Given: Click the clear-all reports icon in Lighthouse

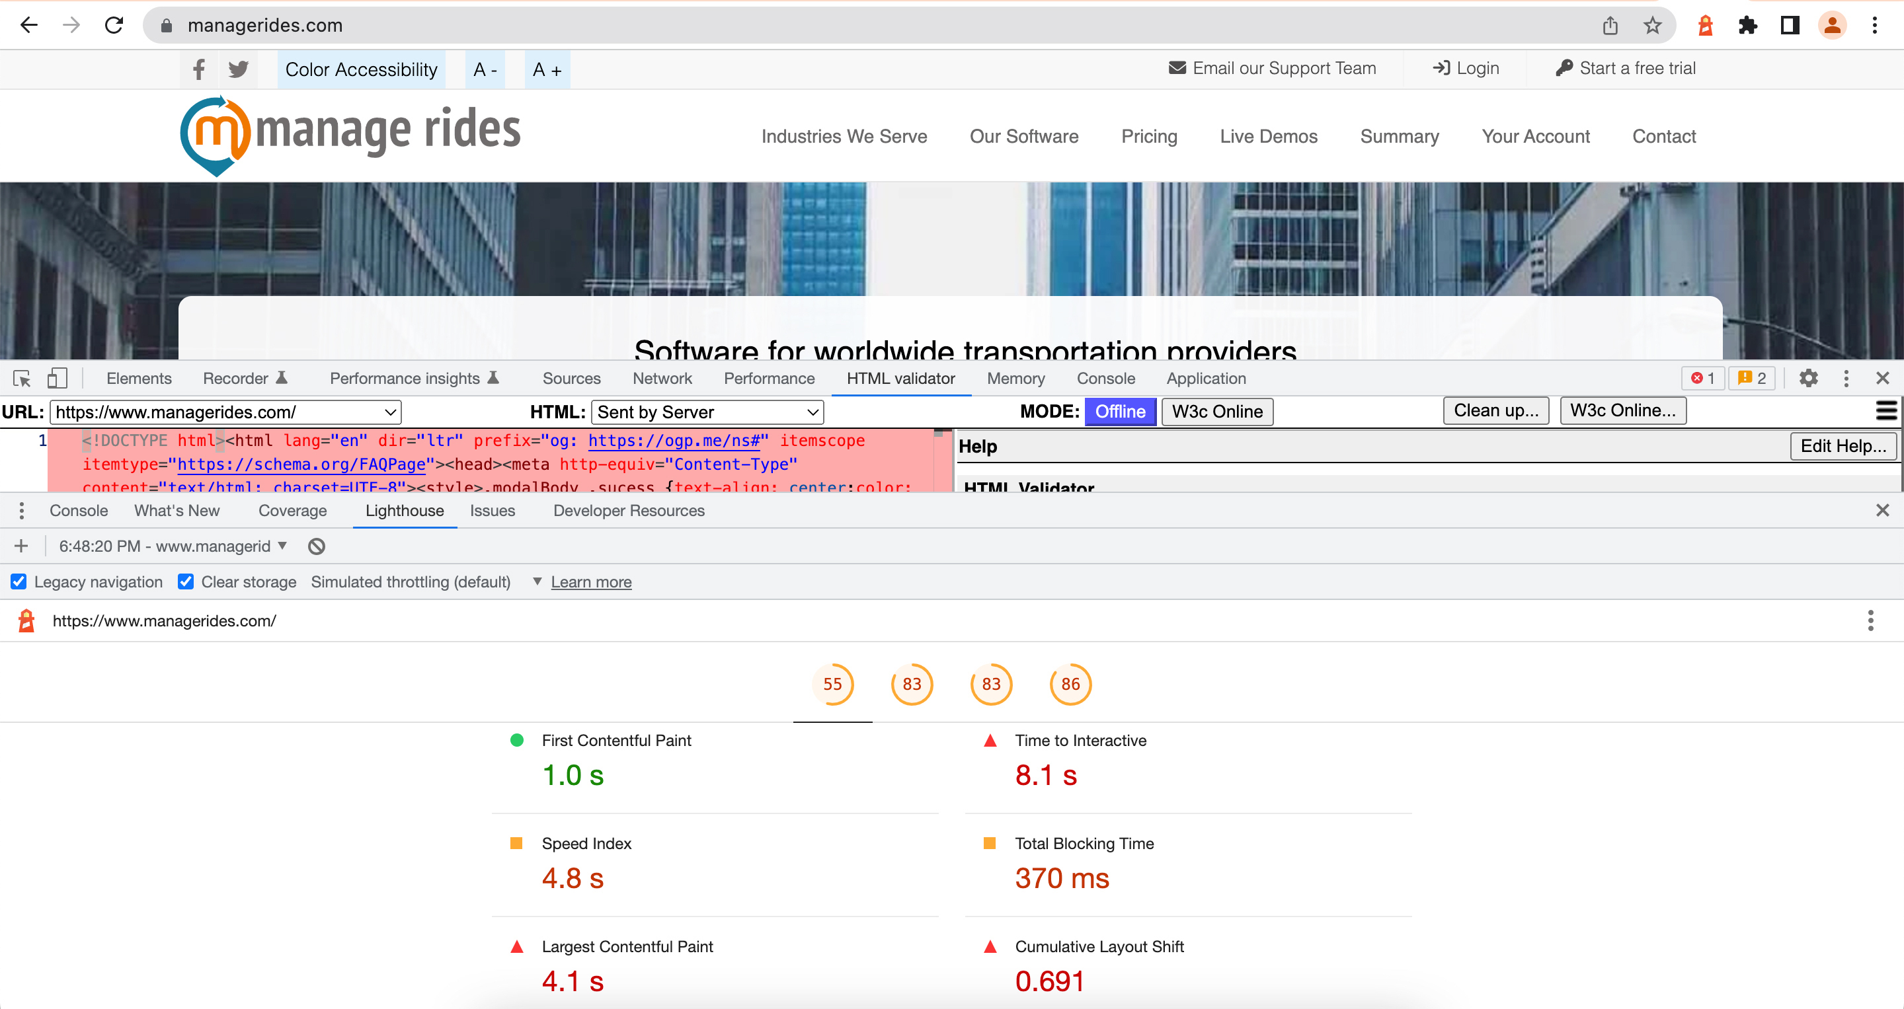Looking at the screenshot, I should point(315,546).
